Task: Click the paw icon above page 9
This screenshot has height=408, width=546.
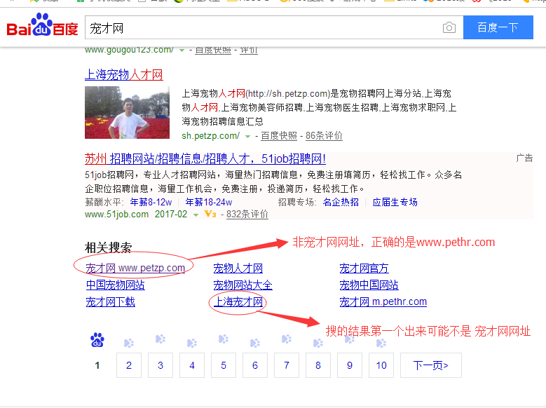Action: point(350,339)
